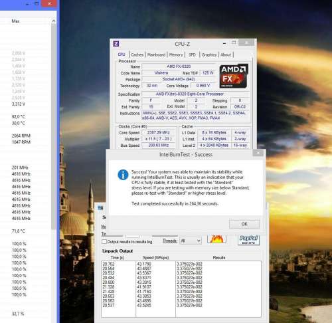Click the L1 Data 8 x 16 KBytes value
The width and height of the screenshot is (332, 323).
(214, 132)
